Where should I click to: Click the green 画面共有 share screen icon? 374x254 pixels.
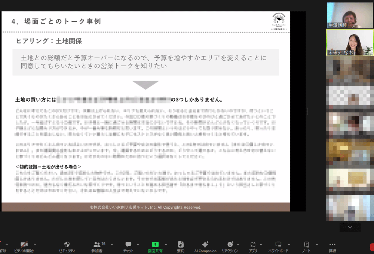coord(155,244)
